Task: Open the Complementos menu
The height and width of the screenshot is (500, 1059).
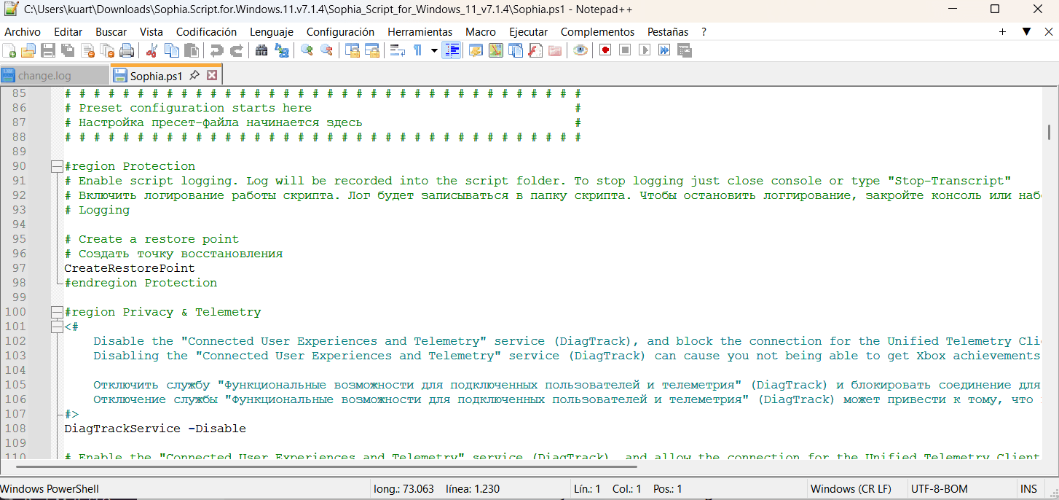Action: coord(597,32)
